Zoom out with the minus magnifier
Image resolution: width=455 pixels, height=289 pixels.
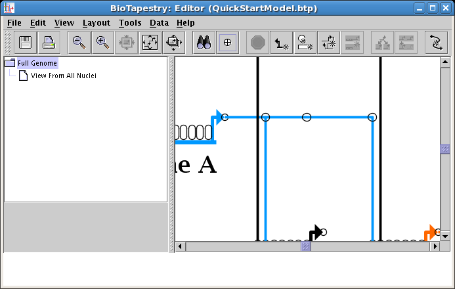click(x=79, y=43)
